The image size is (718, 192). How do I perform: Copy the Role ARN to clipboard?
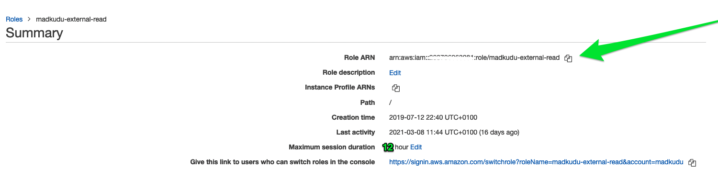[568, 58]
